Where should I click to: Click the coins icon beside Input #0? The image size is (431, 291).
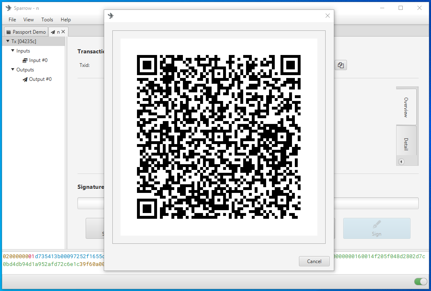[x=25, y=60]
